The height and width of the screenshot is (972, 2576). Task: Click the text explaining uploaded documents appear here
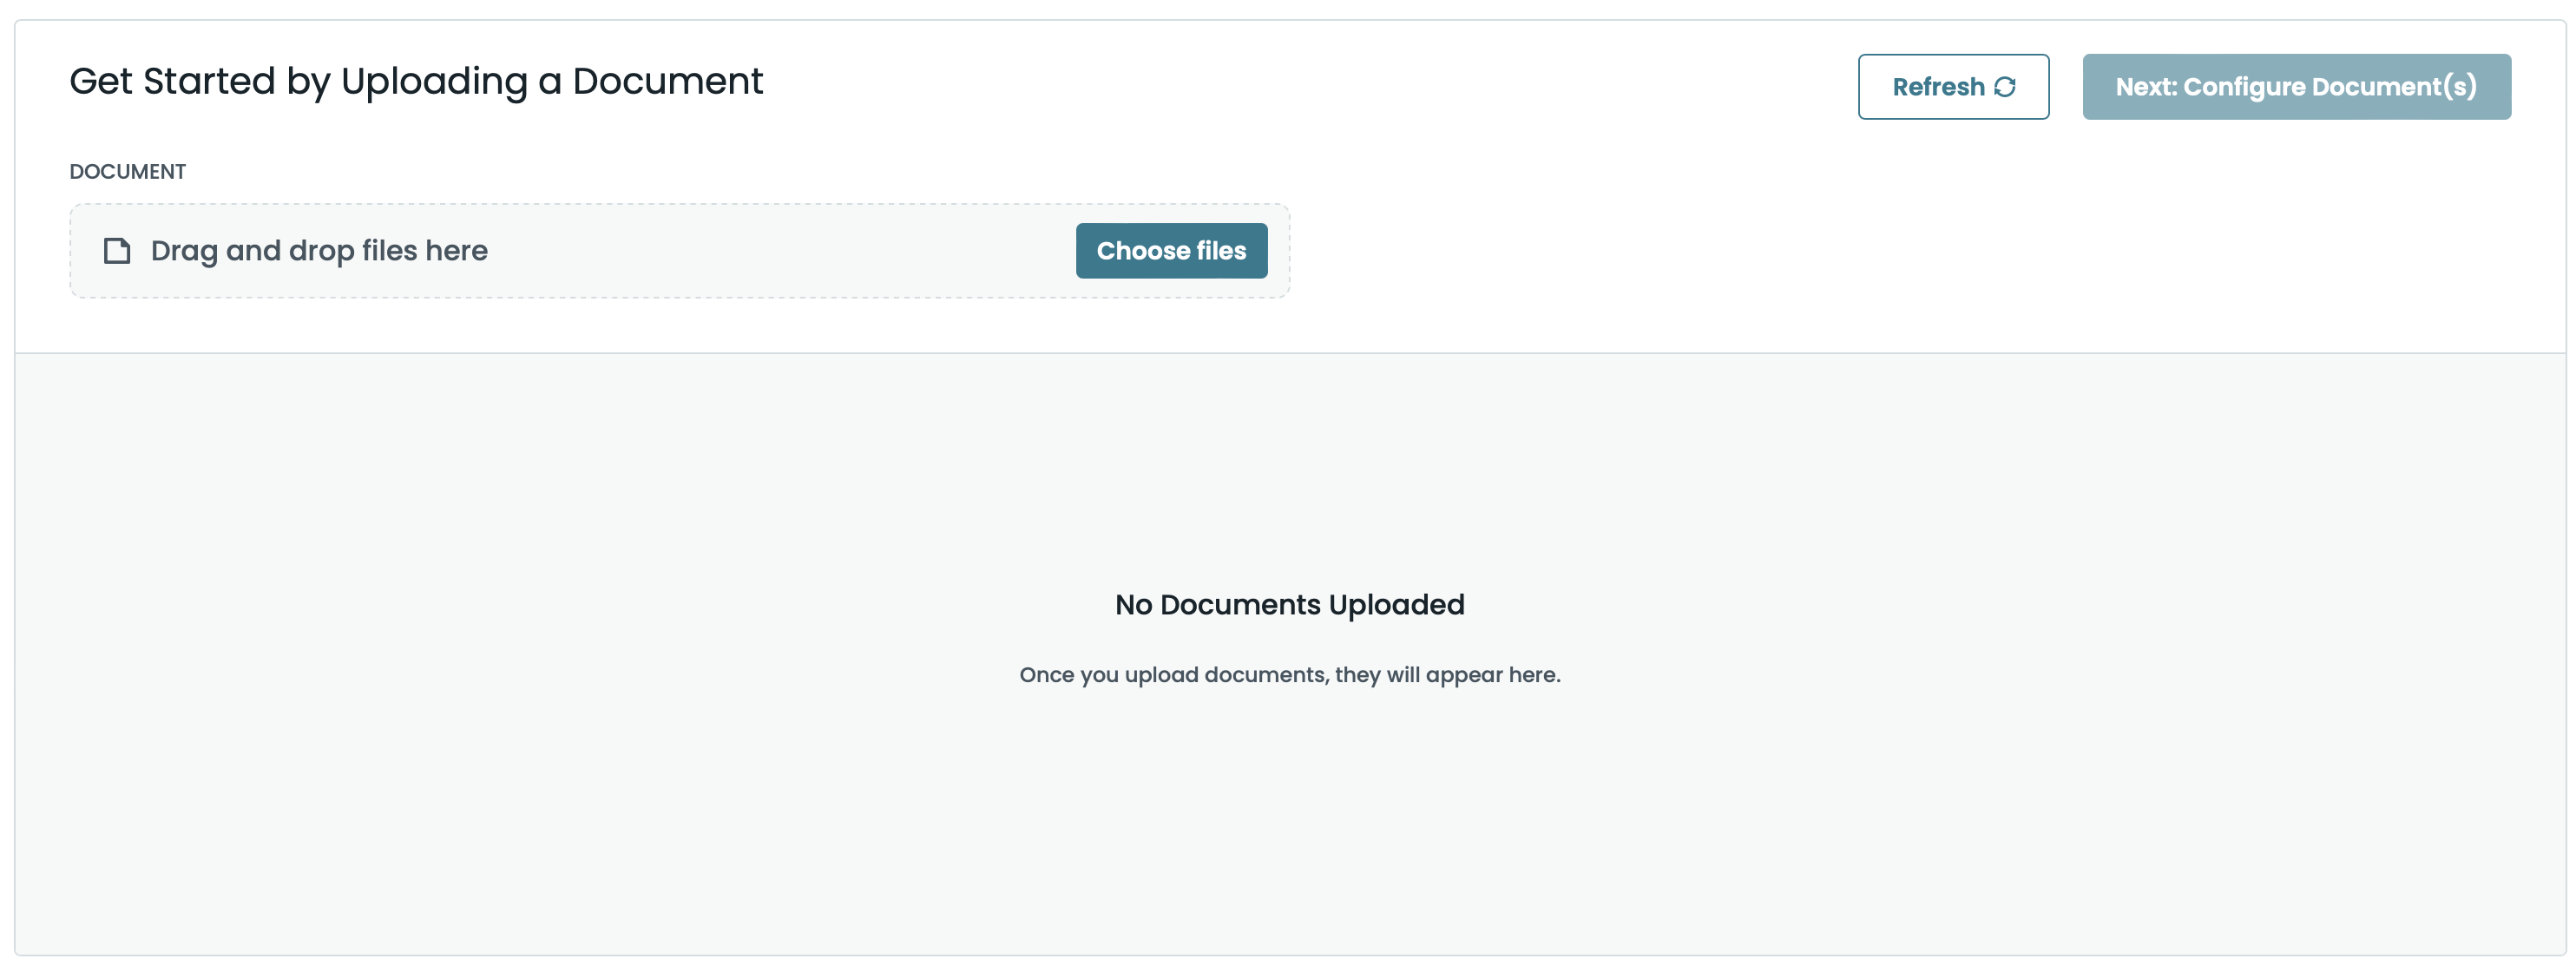1290,674
